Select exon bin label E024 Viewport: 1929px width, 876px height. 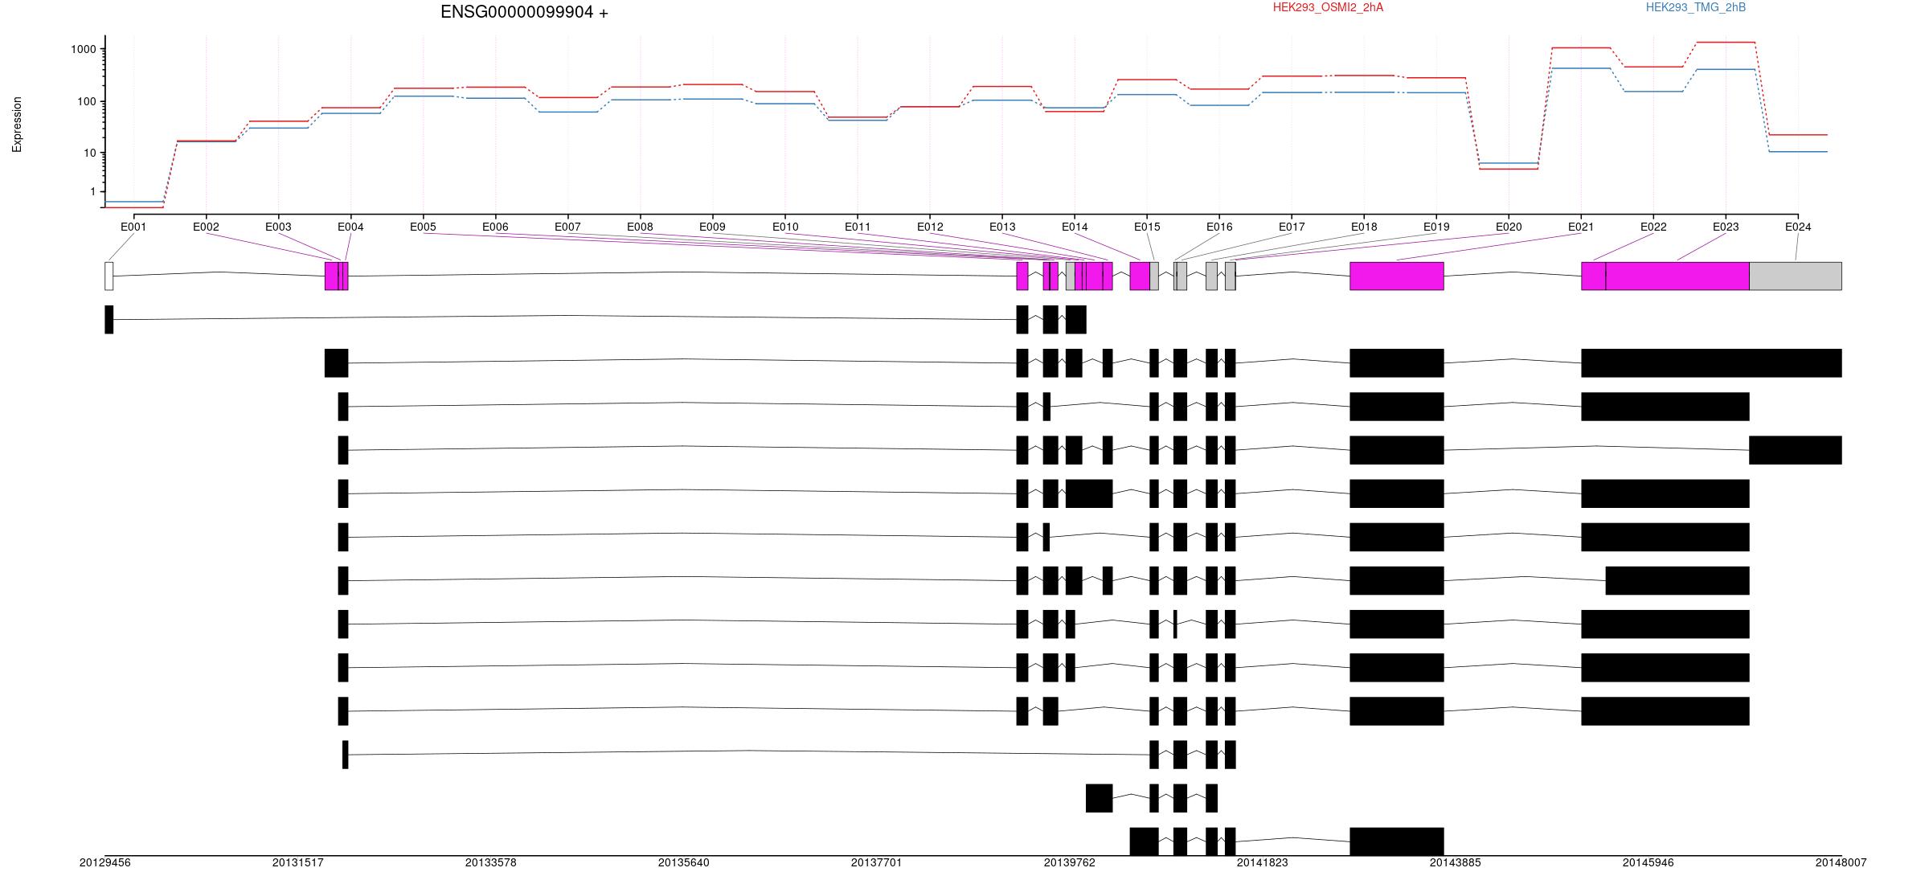tap(1798, 227)
